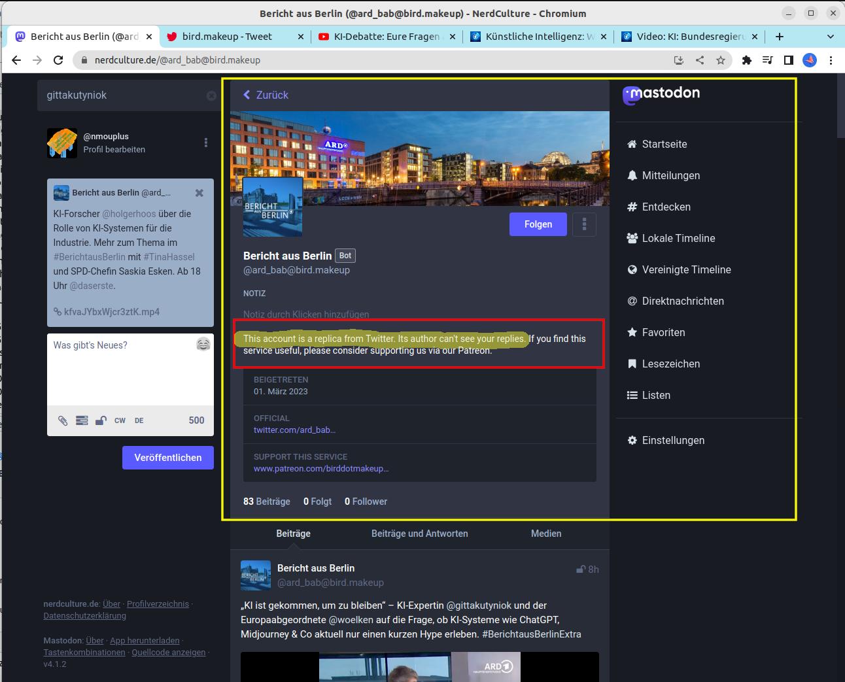845x682 pixels.
Task: Show 0 Folgt following list
Action: pos(317,502)
